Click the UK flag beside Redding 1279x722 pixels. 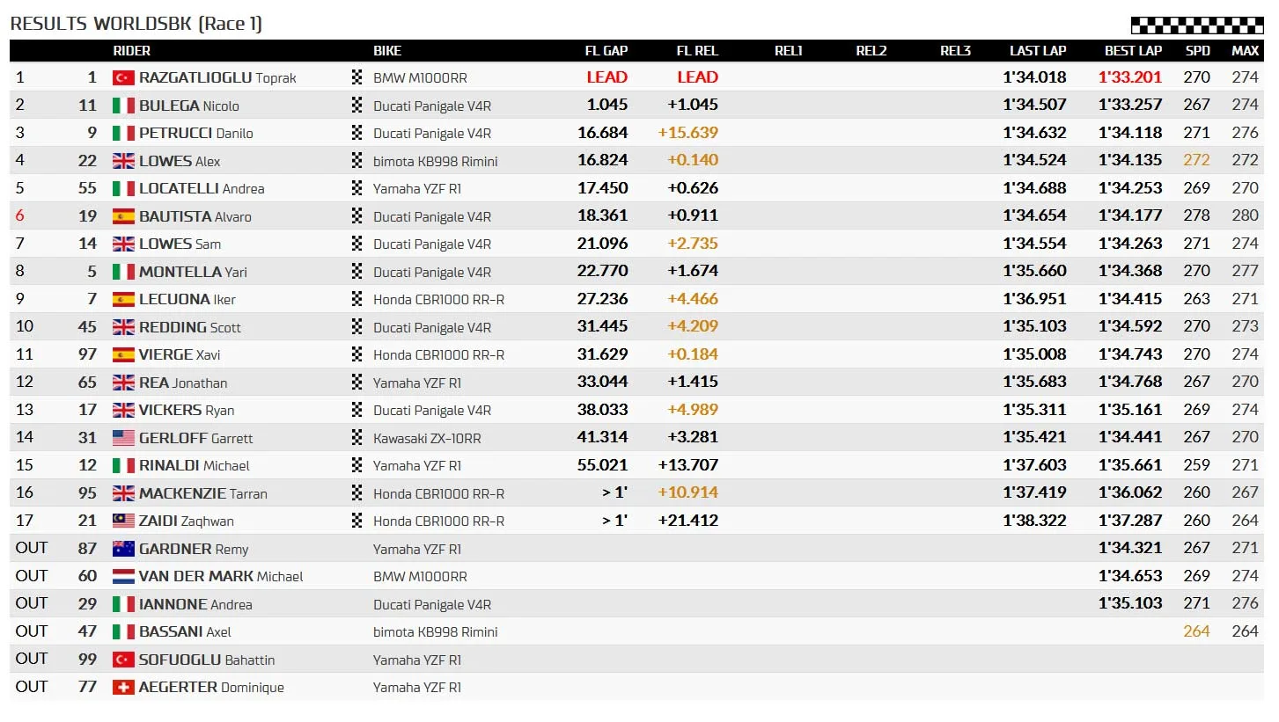point(123,327)
